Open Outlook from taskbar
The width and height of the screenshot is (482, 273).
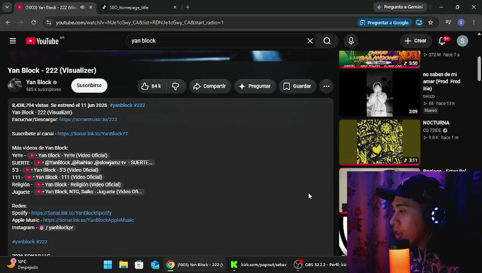pyautogui.click(x=155, y=265)
